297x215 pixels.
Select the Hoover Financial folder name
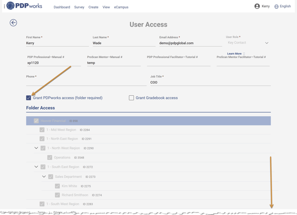(53, 121)
